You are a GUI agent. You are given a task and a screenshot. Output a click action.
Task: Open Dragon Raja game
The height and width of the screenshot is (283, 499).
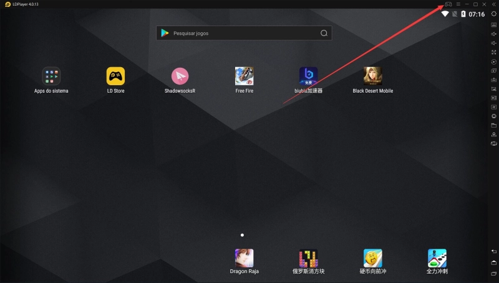coord(244,257)
